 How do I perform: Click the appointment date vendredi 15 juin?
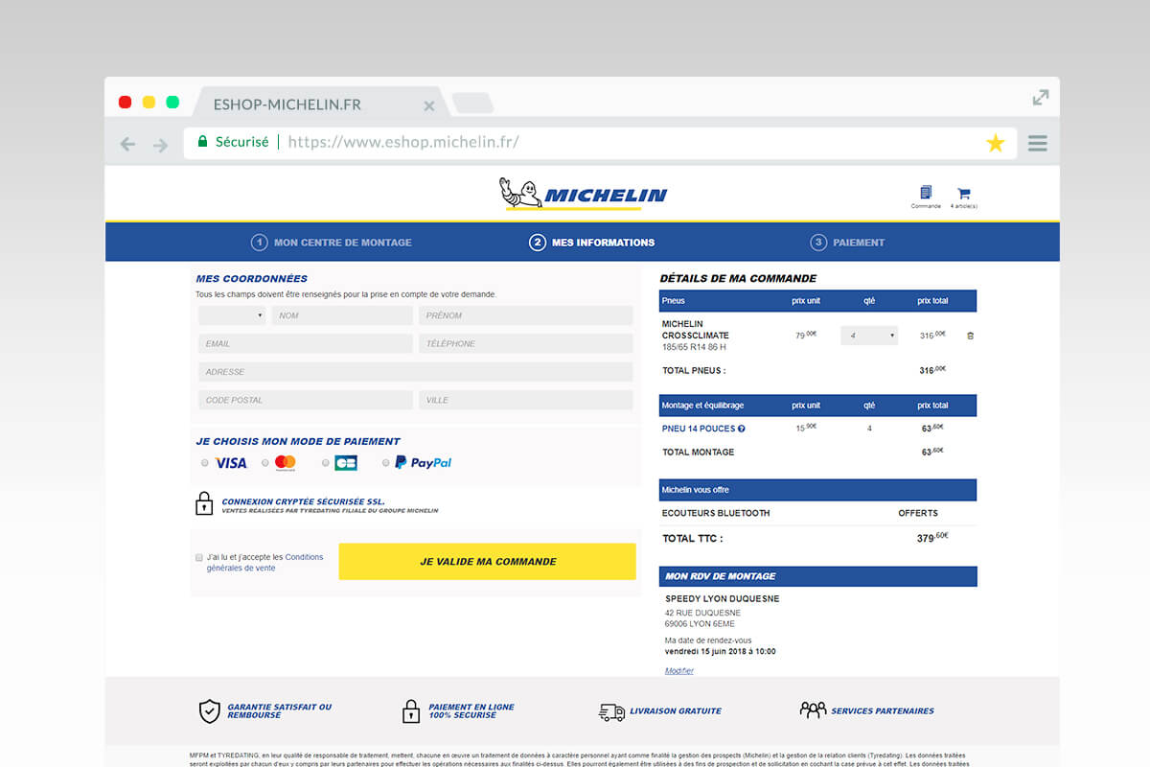(721, 652)
